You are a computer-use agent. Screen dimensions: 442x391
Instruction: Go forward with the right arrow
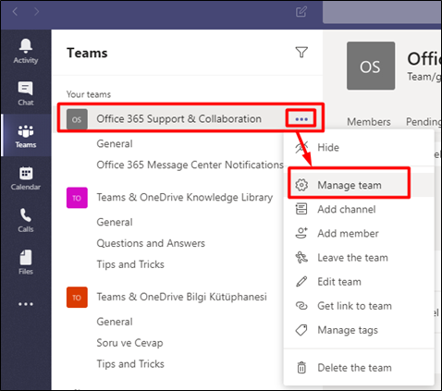(36, 12)
